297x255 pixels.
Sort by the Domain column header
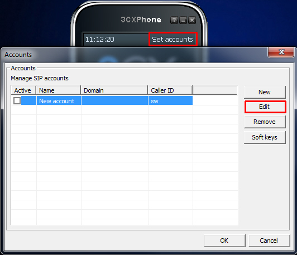[114, 90]
